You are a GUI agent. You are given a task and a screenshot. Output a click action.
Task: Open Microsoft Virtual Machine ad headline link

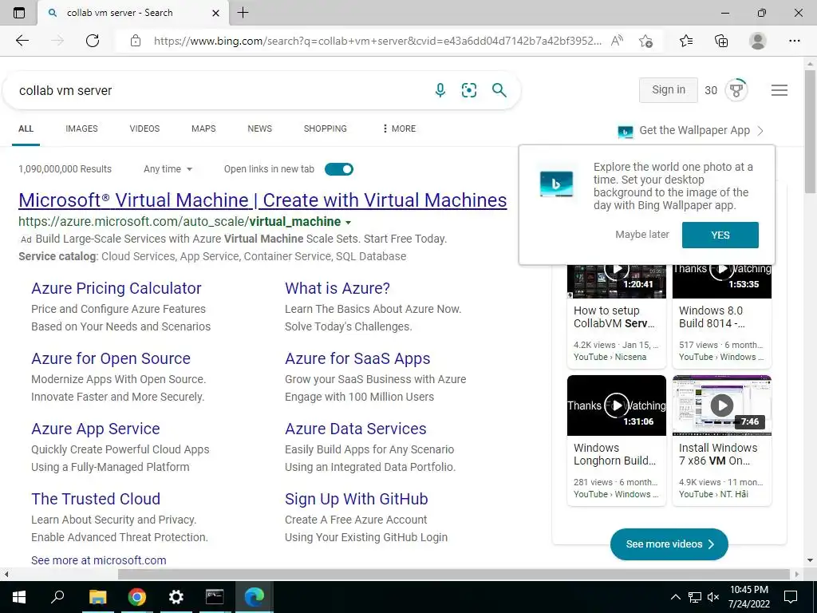pyautogui.click(x=262, y=200)
